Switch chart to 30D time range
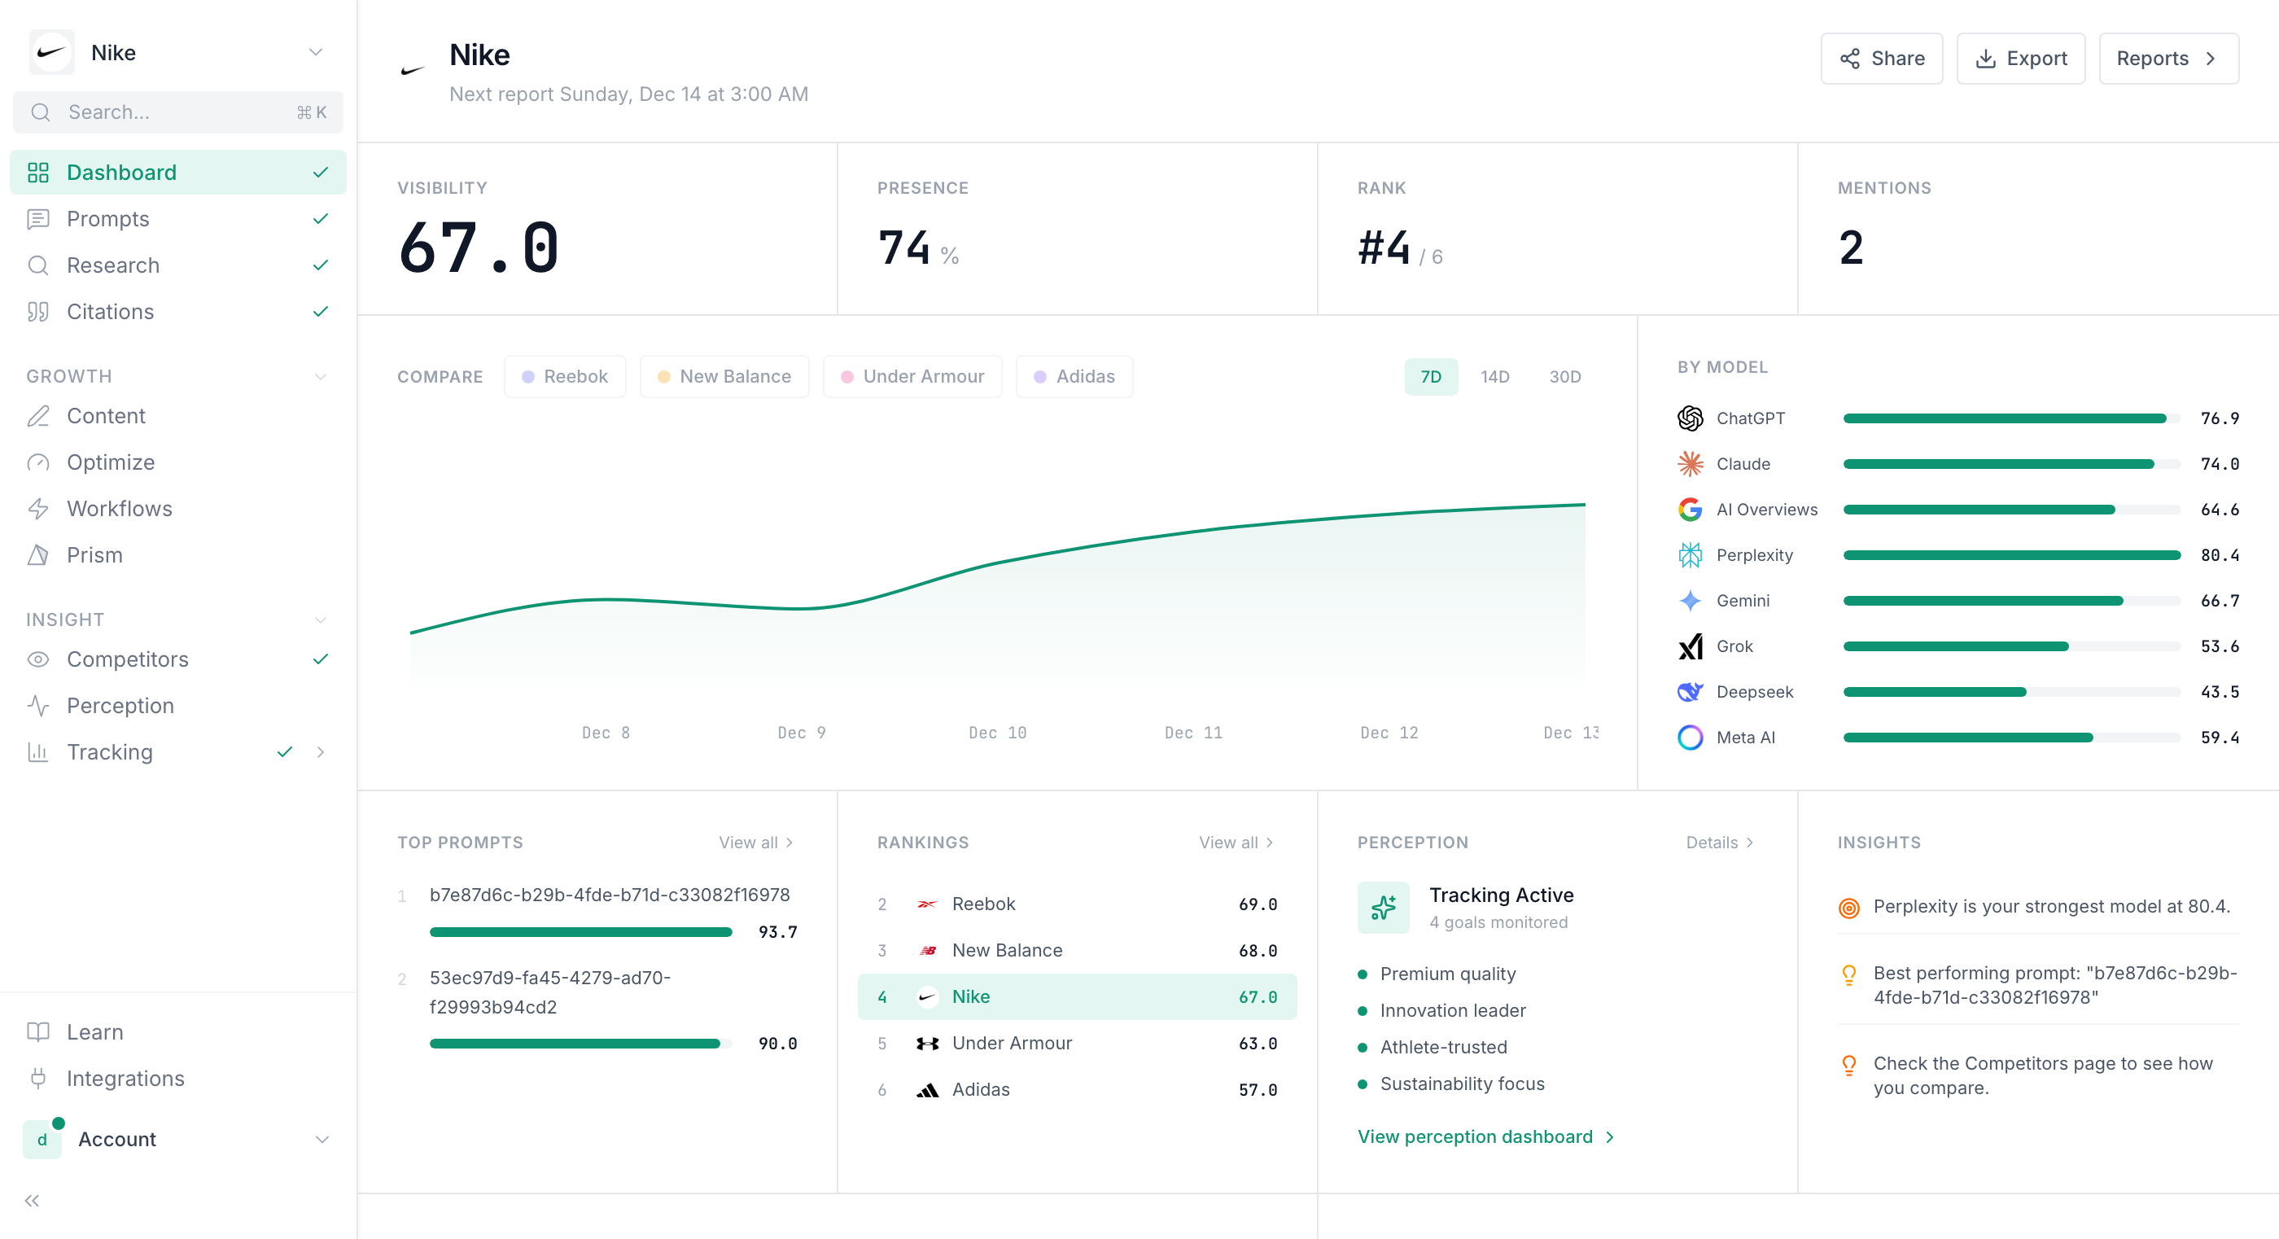Image resolution: width=2279 pixels, height=1239 pixels. pyautogui.click(x=1564, y=376)
